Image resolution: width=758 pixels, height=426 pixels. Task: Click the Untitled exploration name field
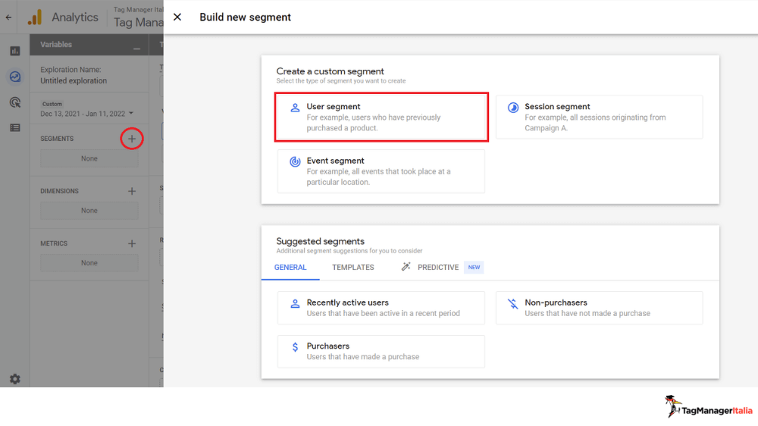pos(74,81)
